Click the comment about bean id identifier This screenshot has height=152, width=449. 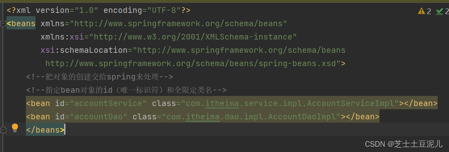pyautogui.click(x=126, y=90)
